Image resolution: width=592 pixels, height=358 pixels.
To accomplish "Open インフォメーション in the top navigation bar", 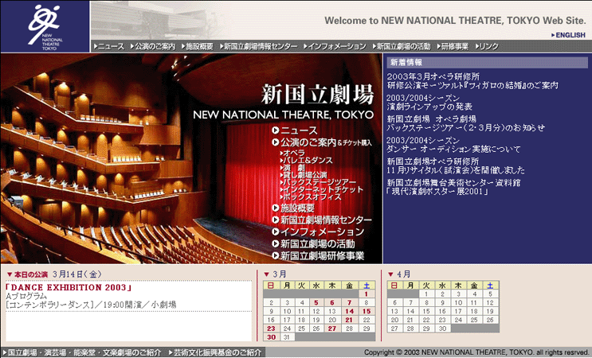I will pos(335,46).
